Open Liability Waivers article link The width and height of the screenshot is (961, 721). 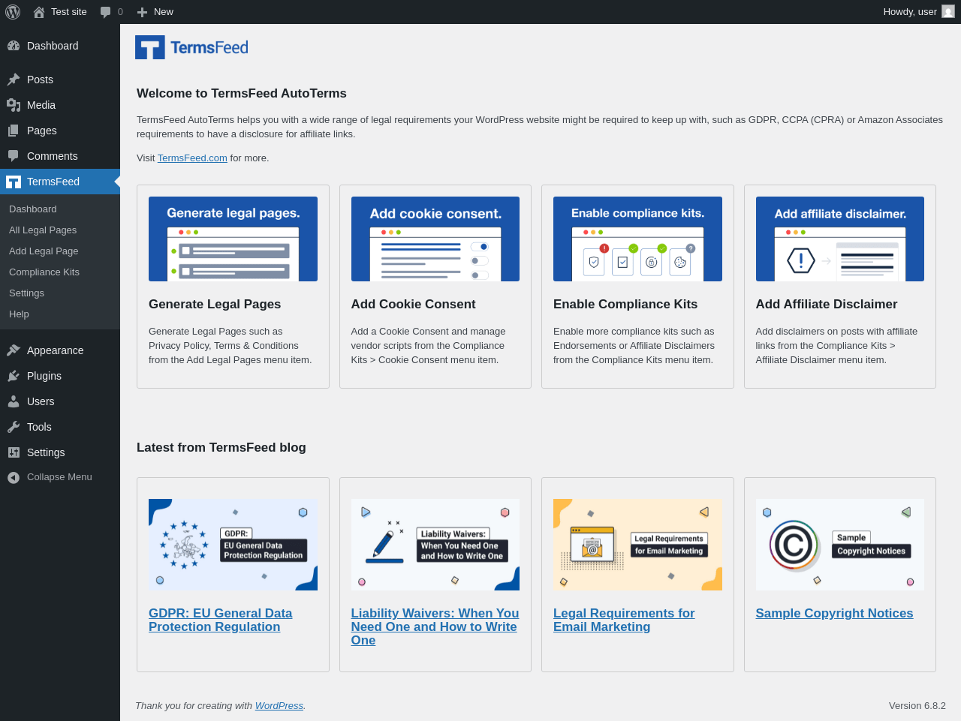click(x=435, y=626)
